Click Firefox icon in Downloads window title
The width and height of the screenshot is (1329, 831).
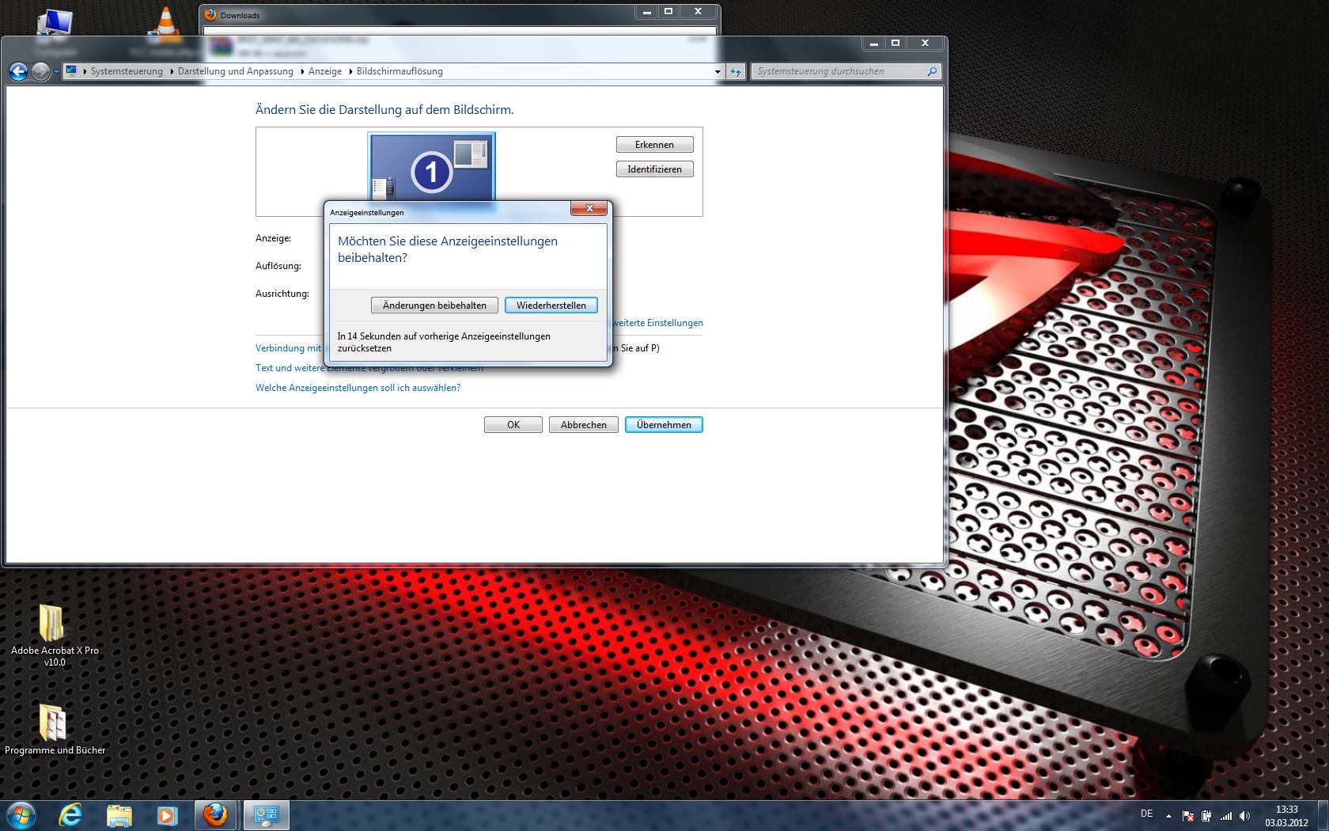tap(210, 14)
